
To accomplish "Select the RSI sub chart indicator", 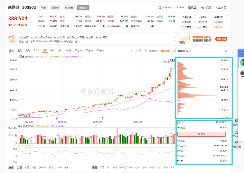I will pos(109,167).
